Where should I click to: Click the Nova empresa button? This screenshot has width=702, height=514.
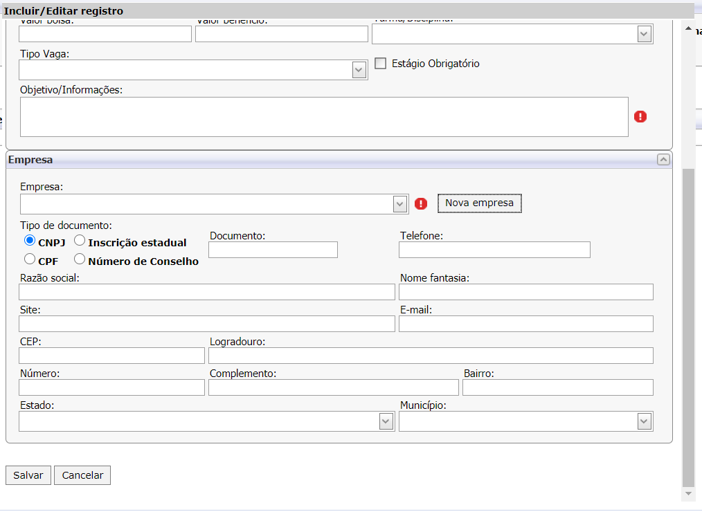pos(480,203)
